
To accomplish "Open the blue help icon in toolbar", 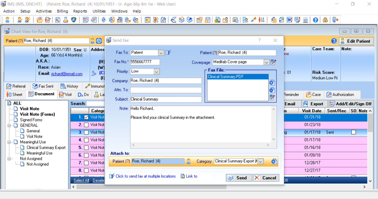I will (x=315, y=20).
